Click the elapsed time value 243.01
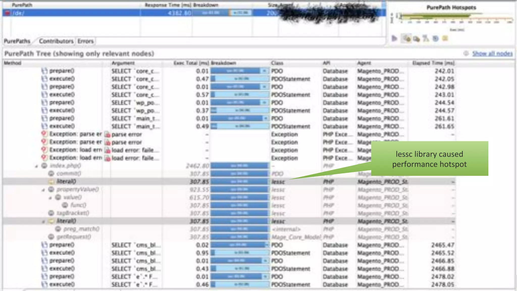 444,95
